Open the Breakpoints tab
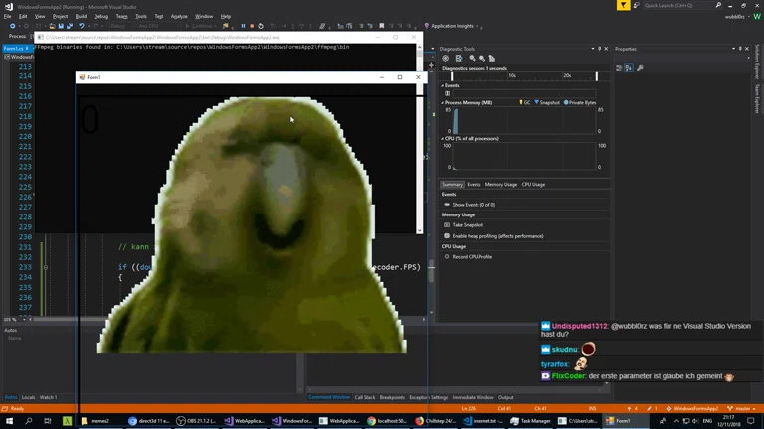Viewport: 764px width, 429px height. [392, 397]
